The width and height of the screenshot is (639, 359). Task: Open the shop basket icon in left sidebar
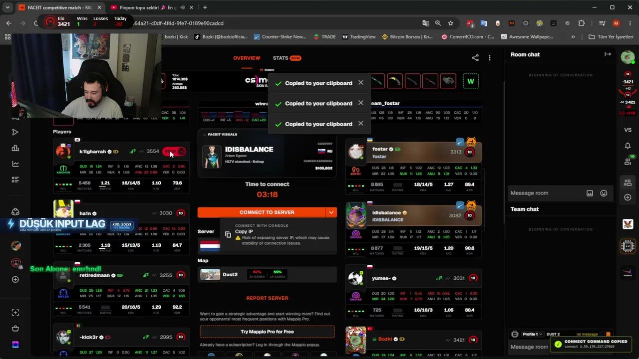tap(15, 329)
